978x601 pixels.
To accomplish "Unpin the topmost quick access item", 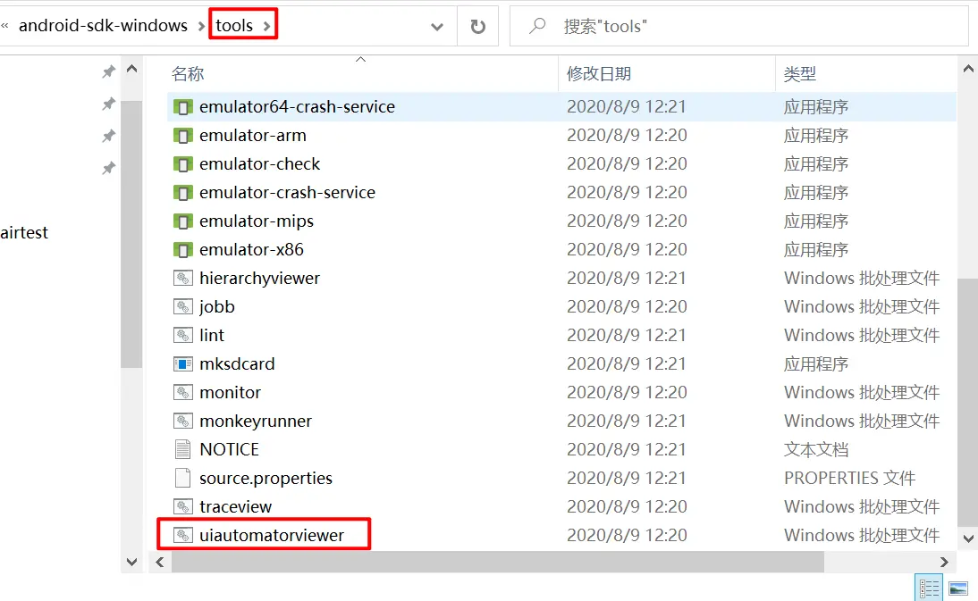I will 108,71.
